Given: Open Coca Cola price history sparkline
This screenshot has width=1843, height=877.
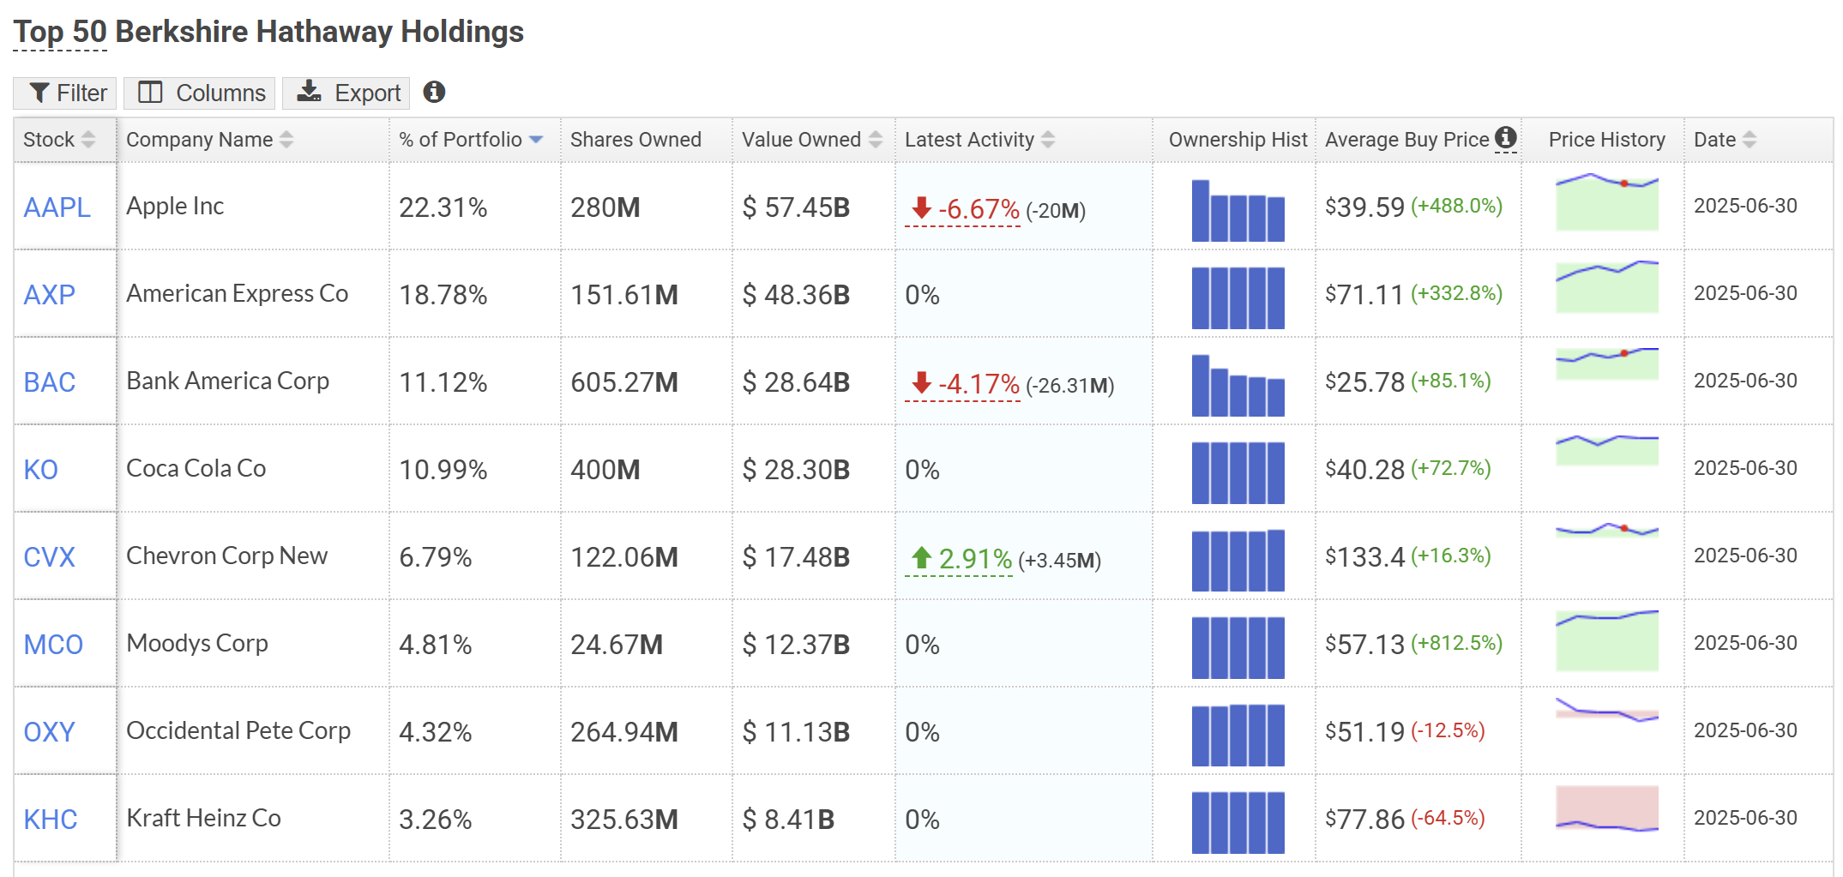Looking at the screenshot, I should (1607, 450).
